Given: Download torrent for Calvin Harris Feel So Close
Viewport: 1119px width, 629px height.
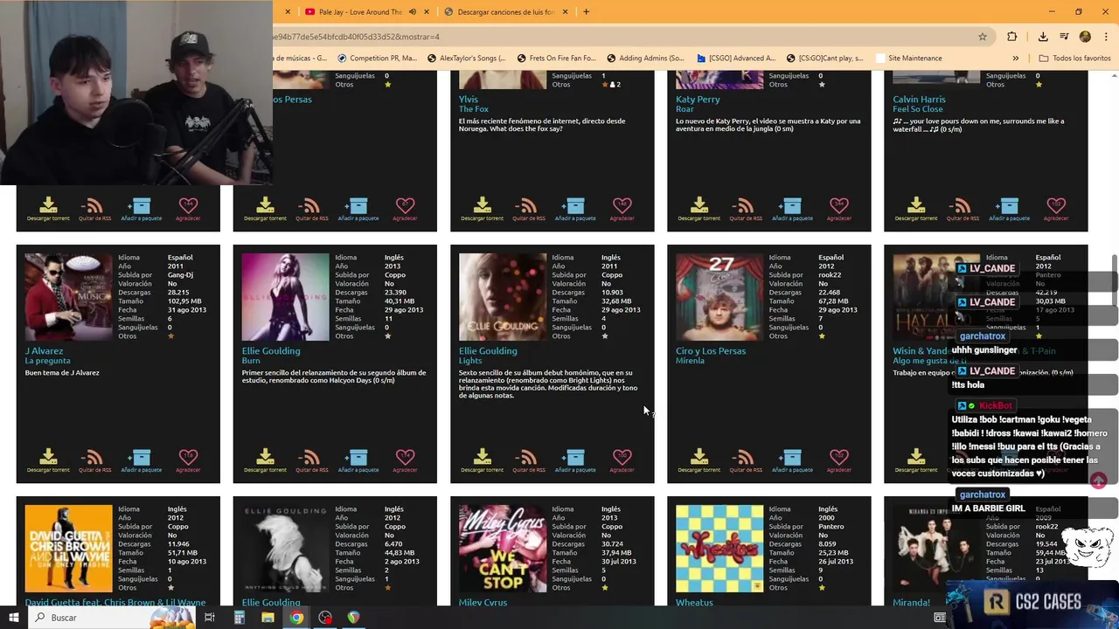Looking at the screenshot, I should [x=915, y=209].
